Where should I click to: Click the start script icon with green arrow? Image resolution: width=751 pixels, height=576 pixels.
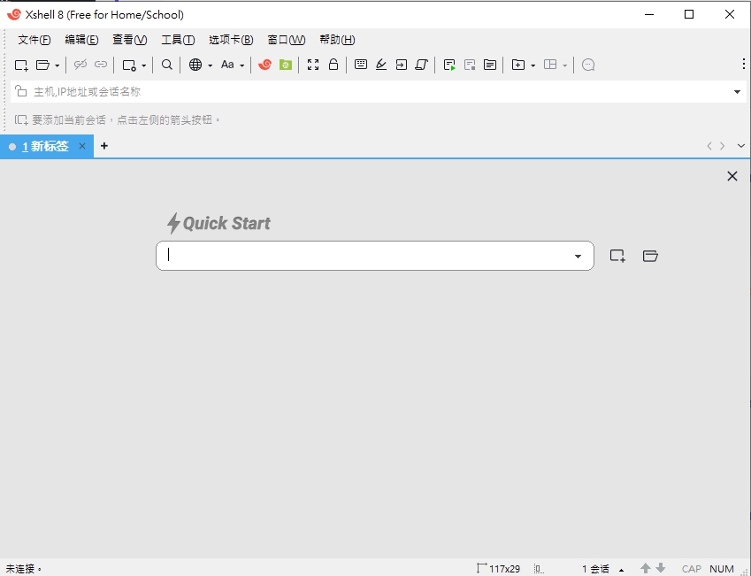point(449,65)
